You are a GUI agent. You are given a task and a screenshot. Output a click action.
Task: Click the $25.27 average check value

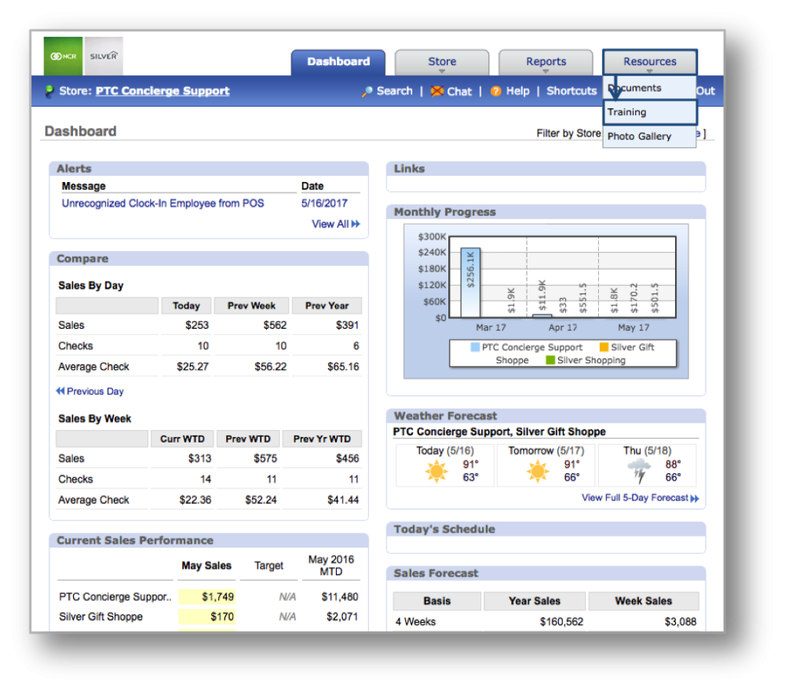[193, 366]
